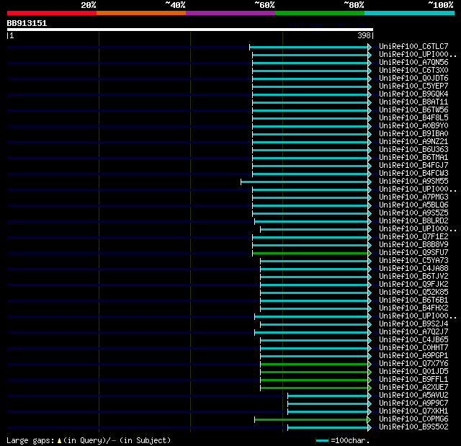Click UniRef100_B4FHX2 label
The image size is (461, 446).
(x=413, y=308)
